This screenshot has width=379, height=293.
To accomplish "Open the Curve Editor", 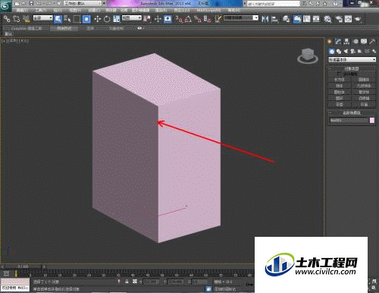I will pyautogui.click(x=307, y=19).
